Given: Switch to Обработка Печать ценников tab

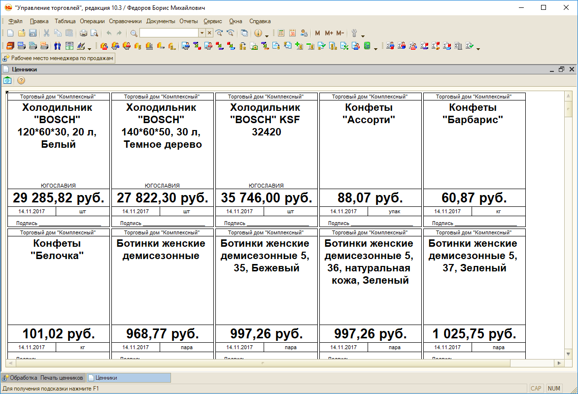Looking at the screenshot, I should (43, 378).
